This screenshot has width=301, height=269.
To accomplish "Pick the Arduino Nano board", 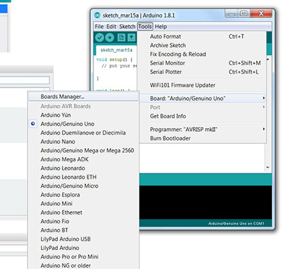I will point(83,142).
